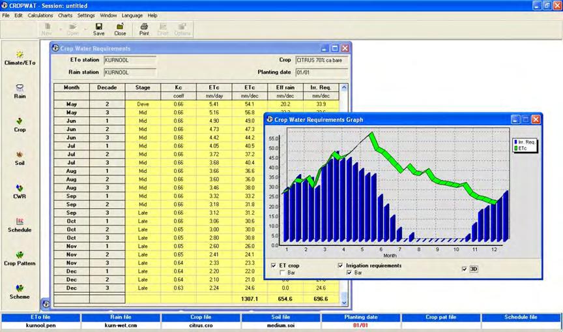Open the Schedule module
This screenshot has height=332, width=563.
point(20,225)
